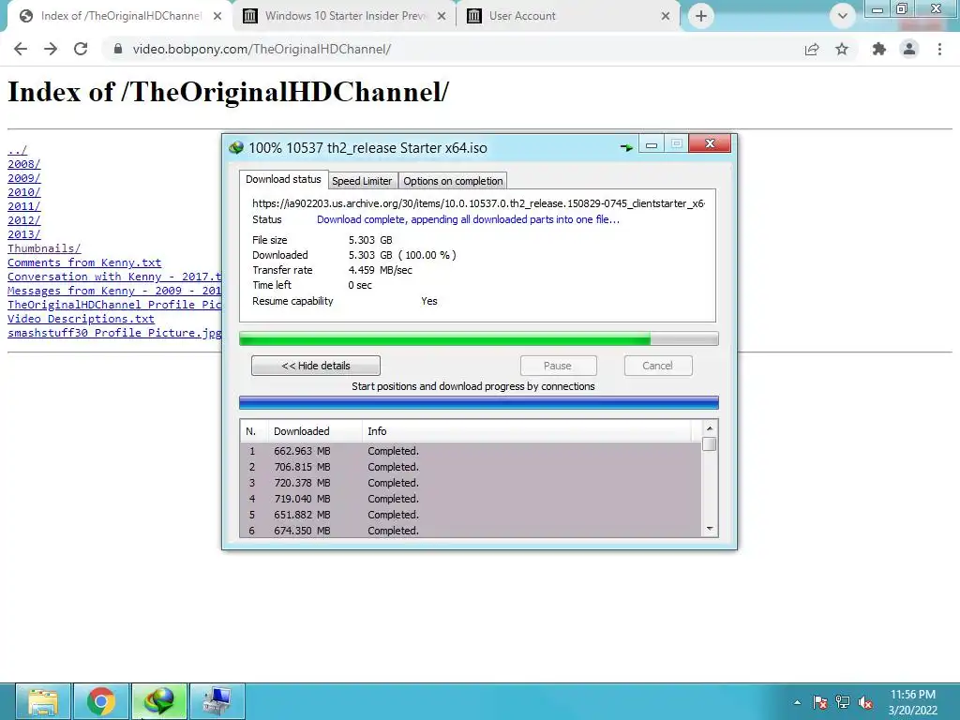Open Video Descriptions.txt link
The image size is (960, 720).
(81, 319)
